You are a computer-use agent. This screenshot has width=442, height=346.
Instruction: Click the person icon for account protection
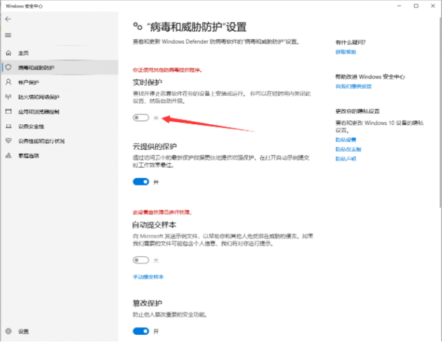point(9,82)
